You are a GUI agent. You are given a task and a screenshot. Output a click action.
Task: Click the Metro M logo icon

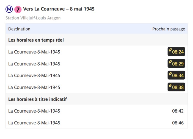pyautogui.click(x=9, y=9)
